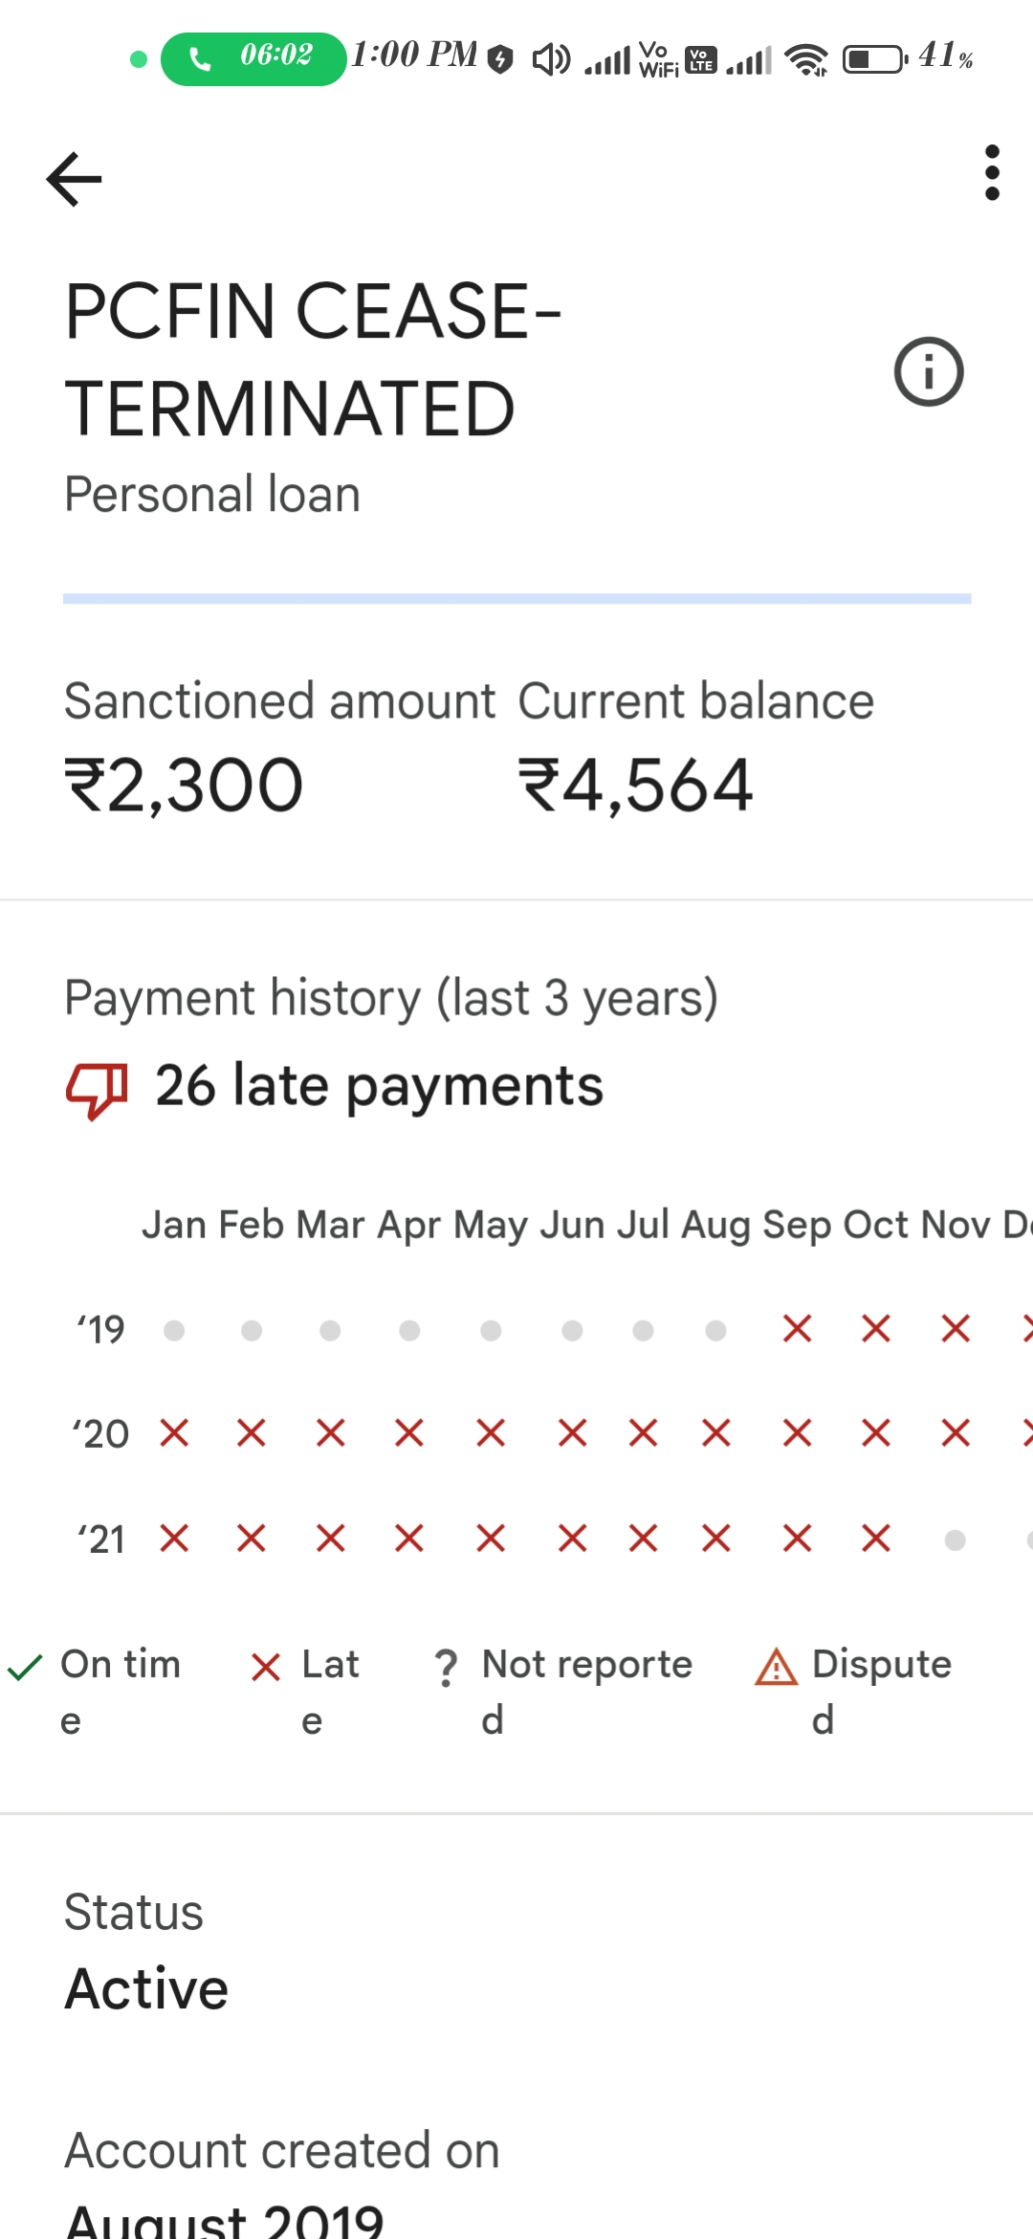Tap the January 2020 late payment cross
The height and width of the screenshot is (2239, 1033).
[x=174, y=1433]
